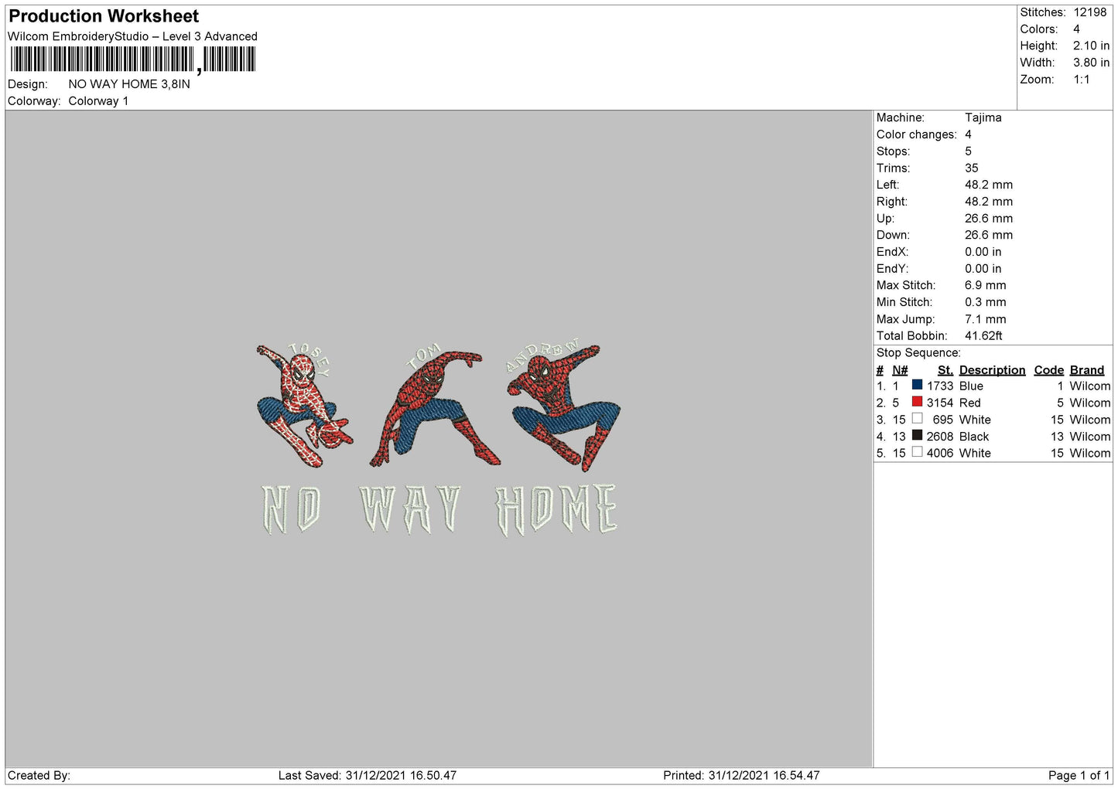This screenshot has width=1118, height=789.
Task: Click the Created By label in the footer
Action: point(39,776)
